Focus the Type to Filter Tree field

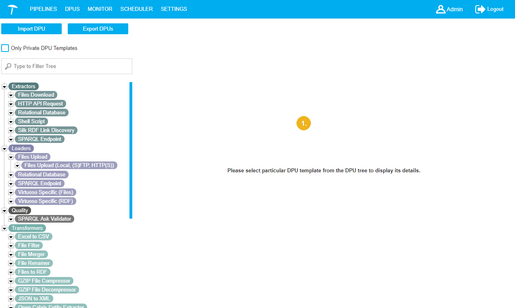click(x=71, y=66)
